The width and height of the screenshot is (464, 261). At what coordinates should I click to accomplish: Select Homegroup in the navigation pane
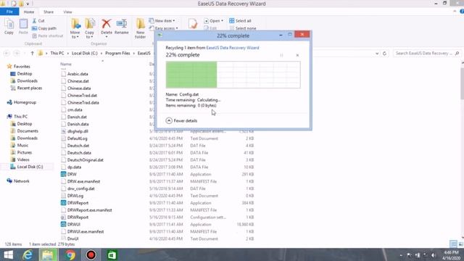tap(22, 102)
